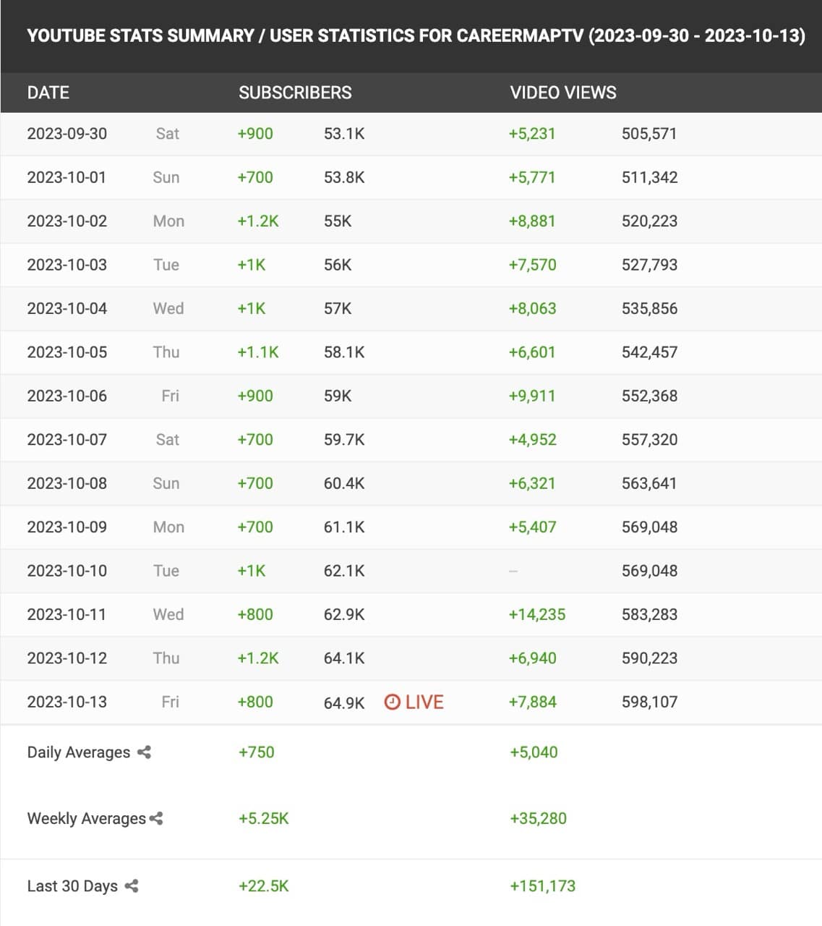
Task: Click total views value 557,320
Action: pos(650,440)
